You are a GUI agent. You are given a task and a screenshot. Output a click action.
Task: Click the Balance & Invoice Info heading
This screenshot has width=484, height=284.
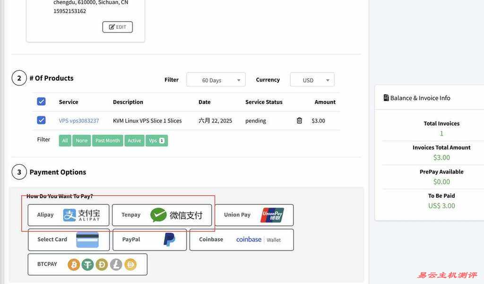tap(420, 98)
